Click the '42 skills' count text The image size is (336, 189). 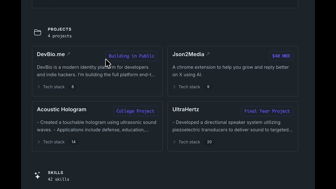point(59,179)
